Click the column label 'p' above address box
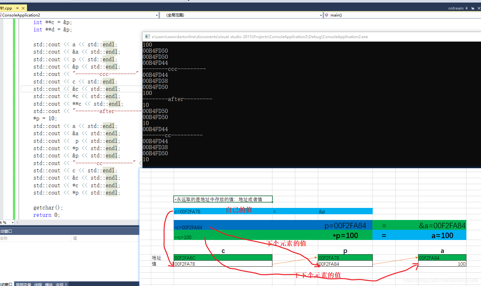Screen dimensions: 481x286 coord(345,251)
